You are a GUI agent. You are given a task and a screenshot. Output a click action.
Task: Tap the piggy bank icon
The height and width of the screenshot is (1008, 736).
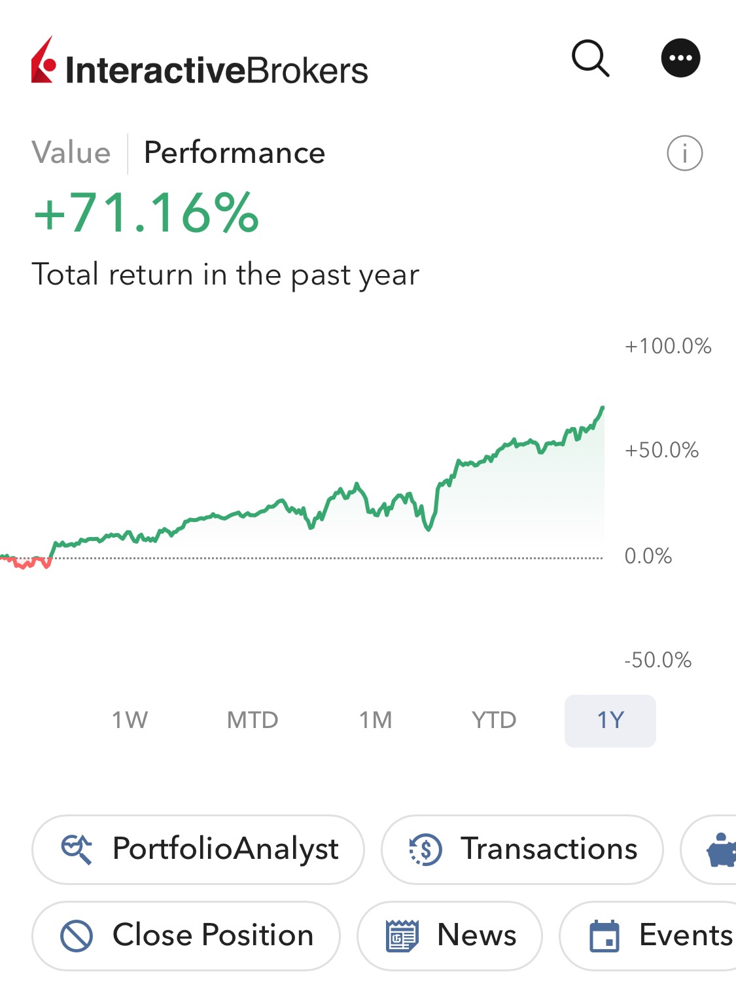[721, 850]
